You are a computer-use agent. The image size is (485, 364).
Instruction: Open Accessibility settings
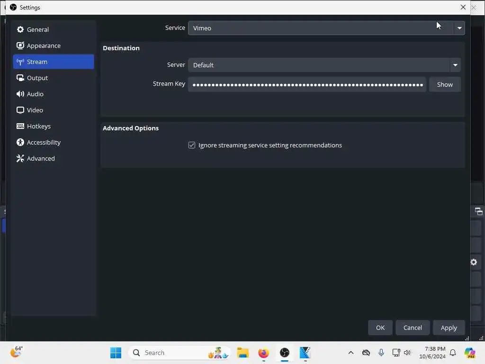53,142
